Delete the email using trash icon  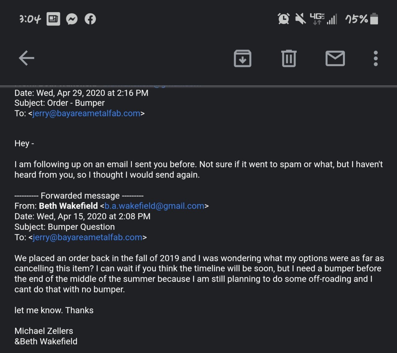coord(289,58)
